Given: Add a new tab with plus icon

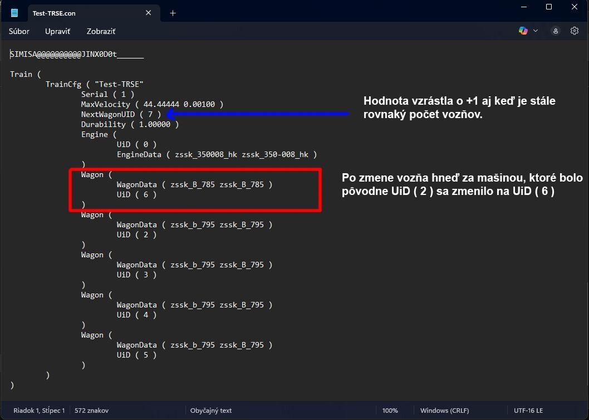Looking at the screenshot, I should (x=173, y=13).
